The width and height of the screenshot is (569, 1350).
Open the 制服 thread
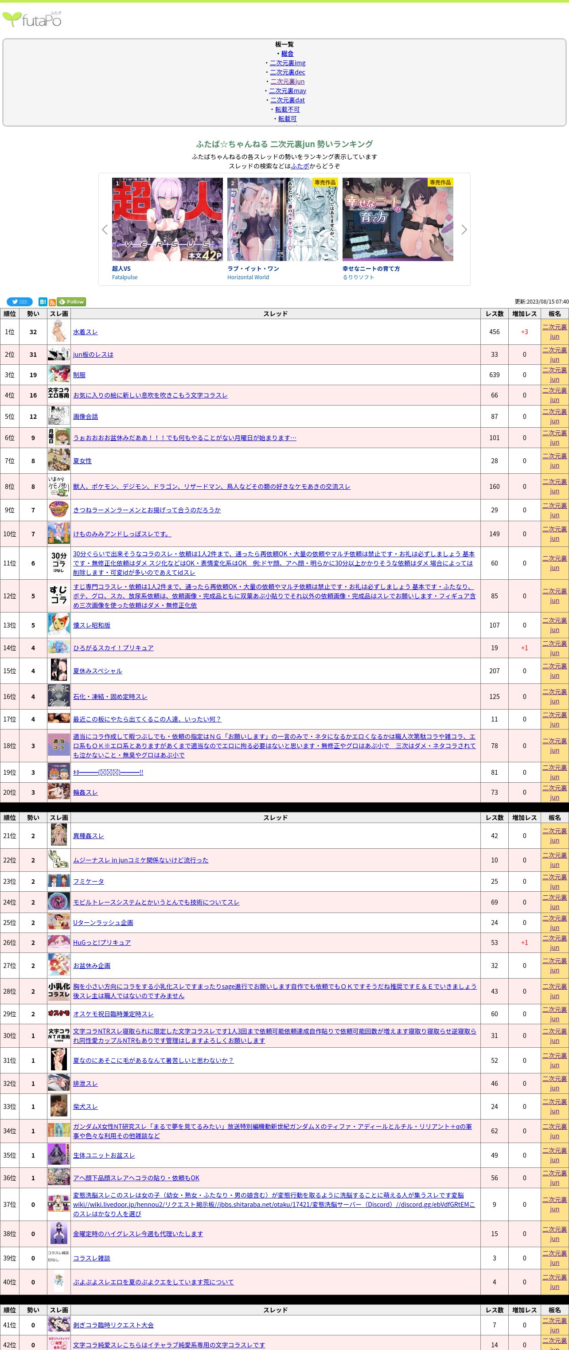coord(79,375)
